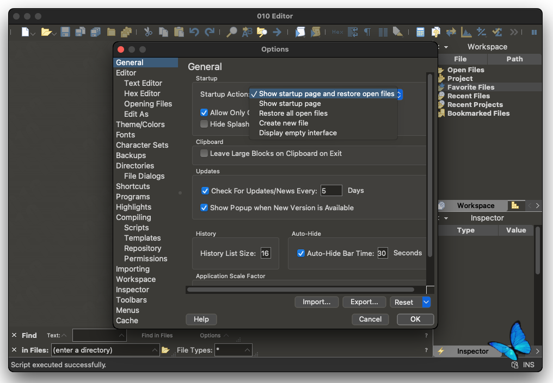The height and width of the screenshot is (383, 553).
Task: Click the Cut scissors icon
Action: 148,32
